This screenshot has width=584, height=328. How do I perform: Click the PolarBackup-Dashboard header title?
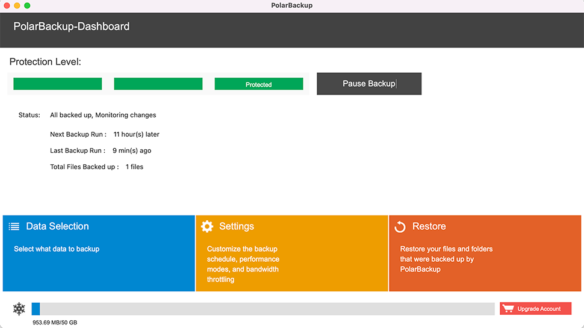tap(72, 26)
